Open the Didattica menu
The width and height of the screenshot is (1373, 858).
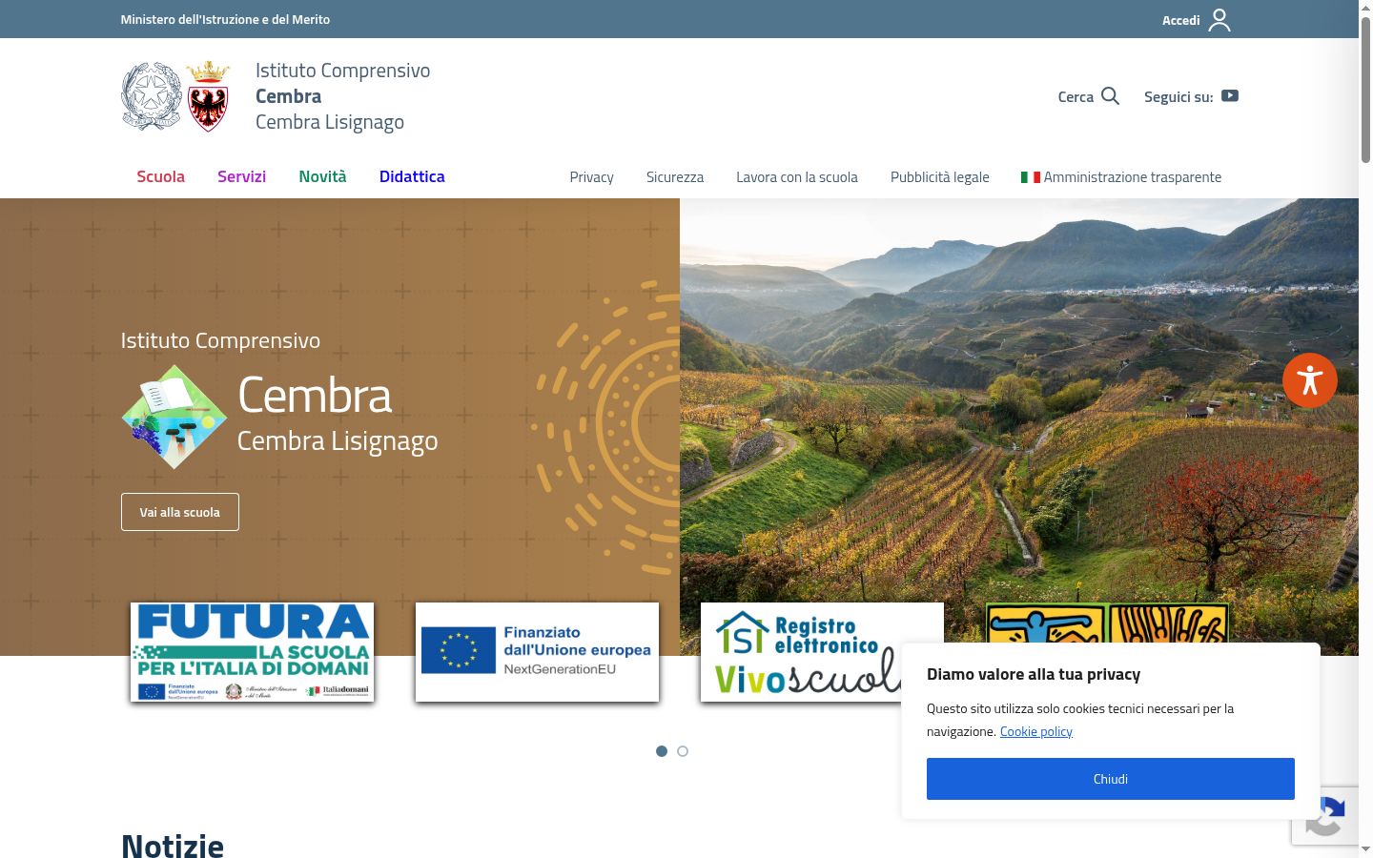[x=412, y=176]
